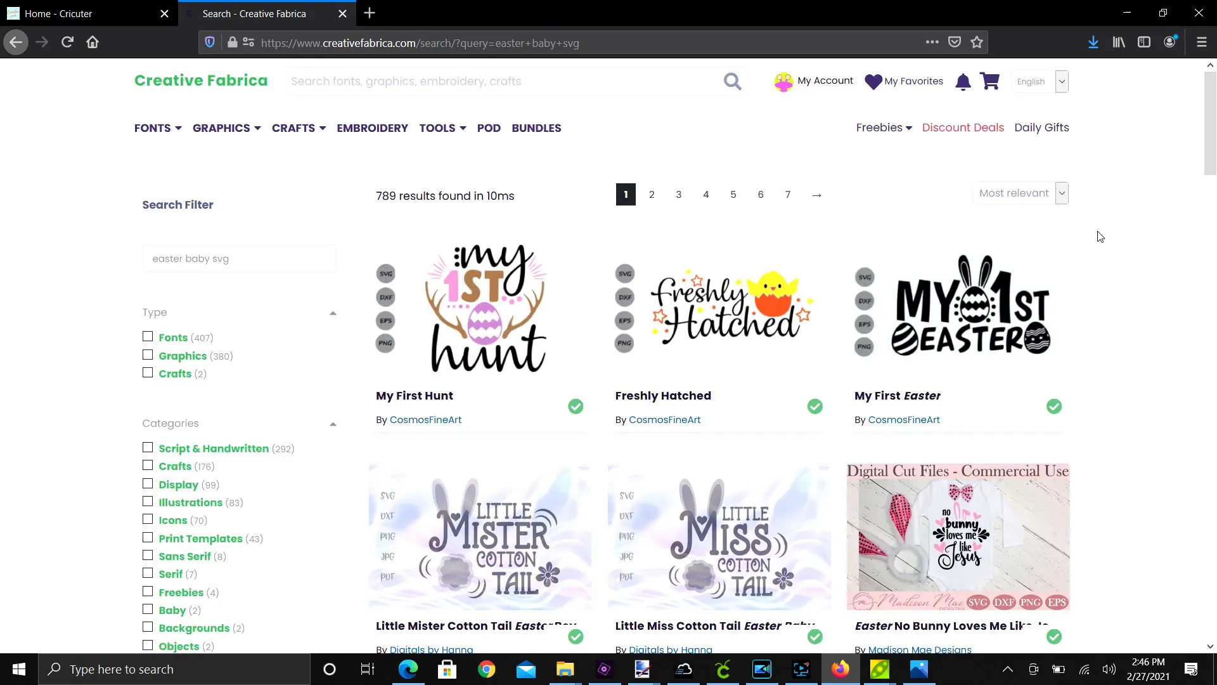The image size is (1217, 685).
Task: Collapse the Categories filter section
Action: click(332, 424)
